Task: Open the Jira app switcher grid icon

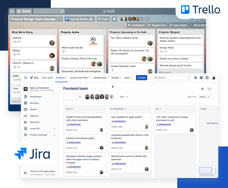Action: [26, 78]
